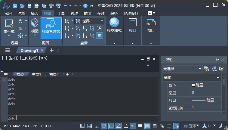
Task: Expand the 视口 Viewport panel
Action: click(x=133, y=43)
